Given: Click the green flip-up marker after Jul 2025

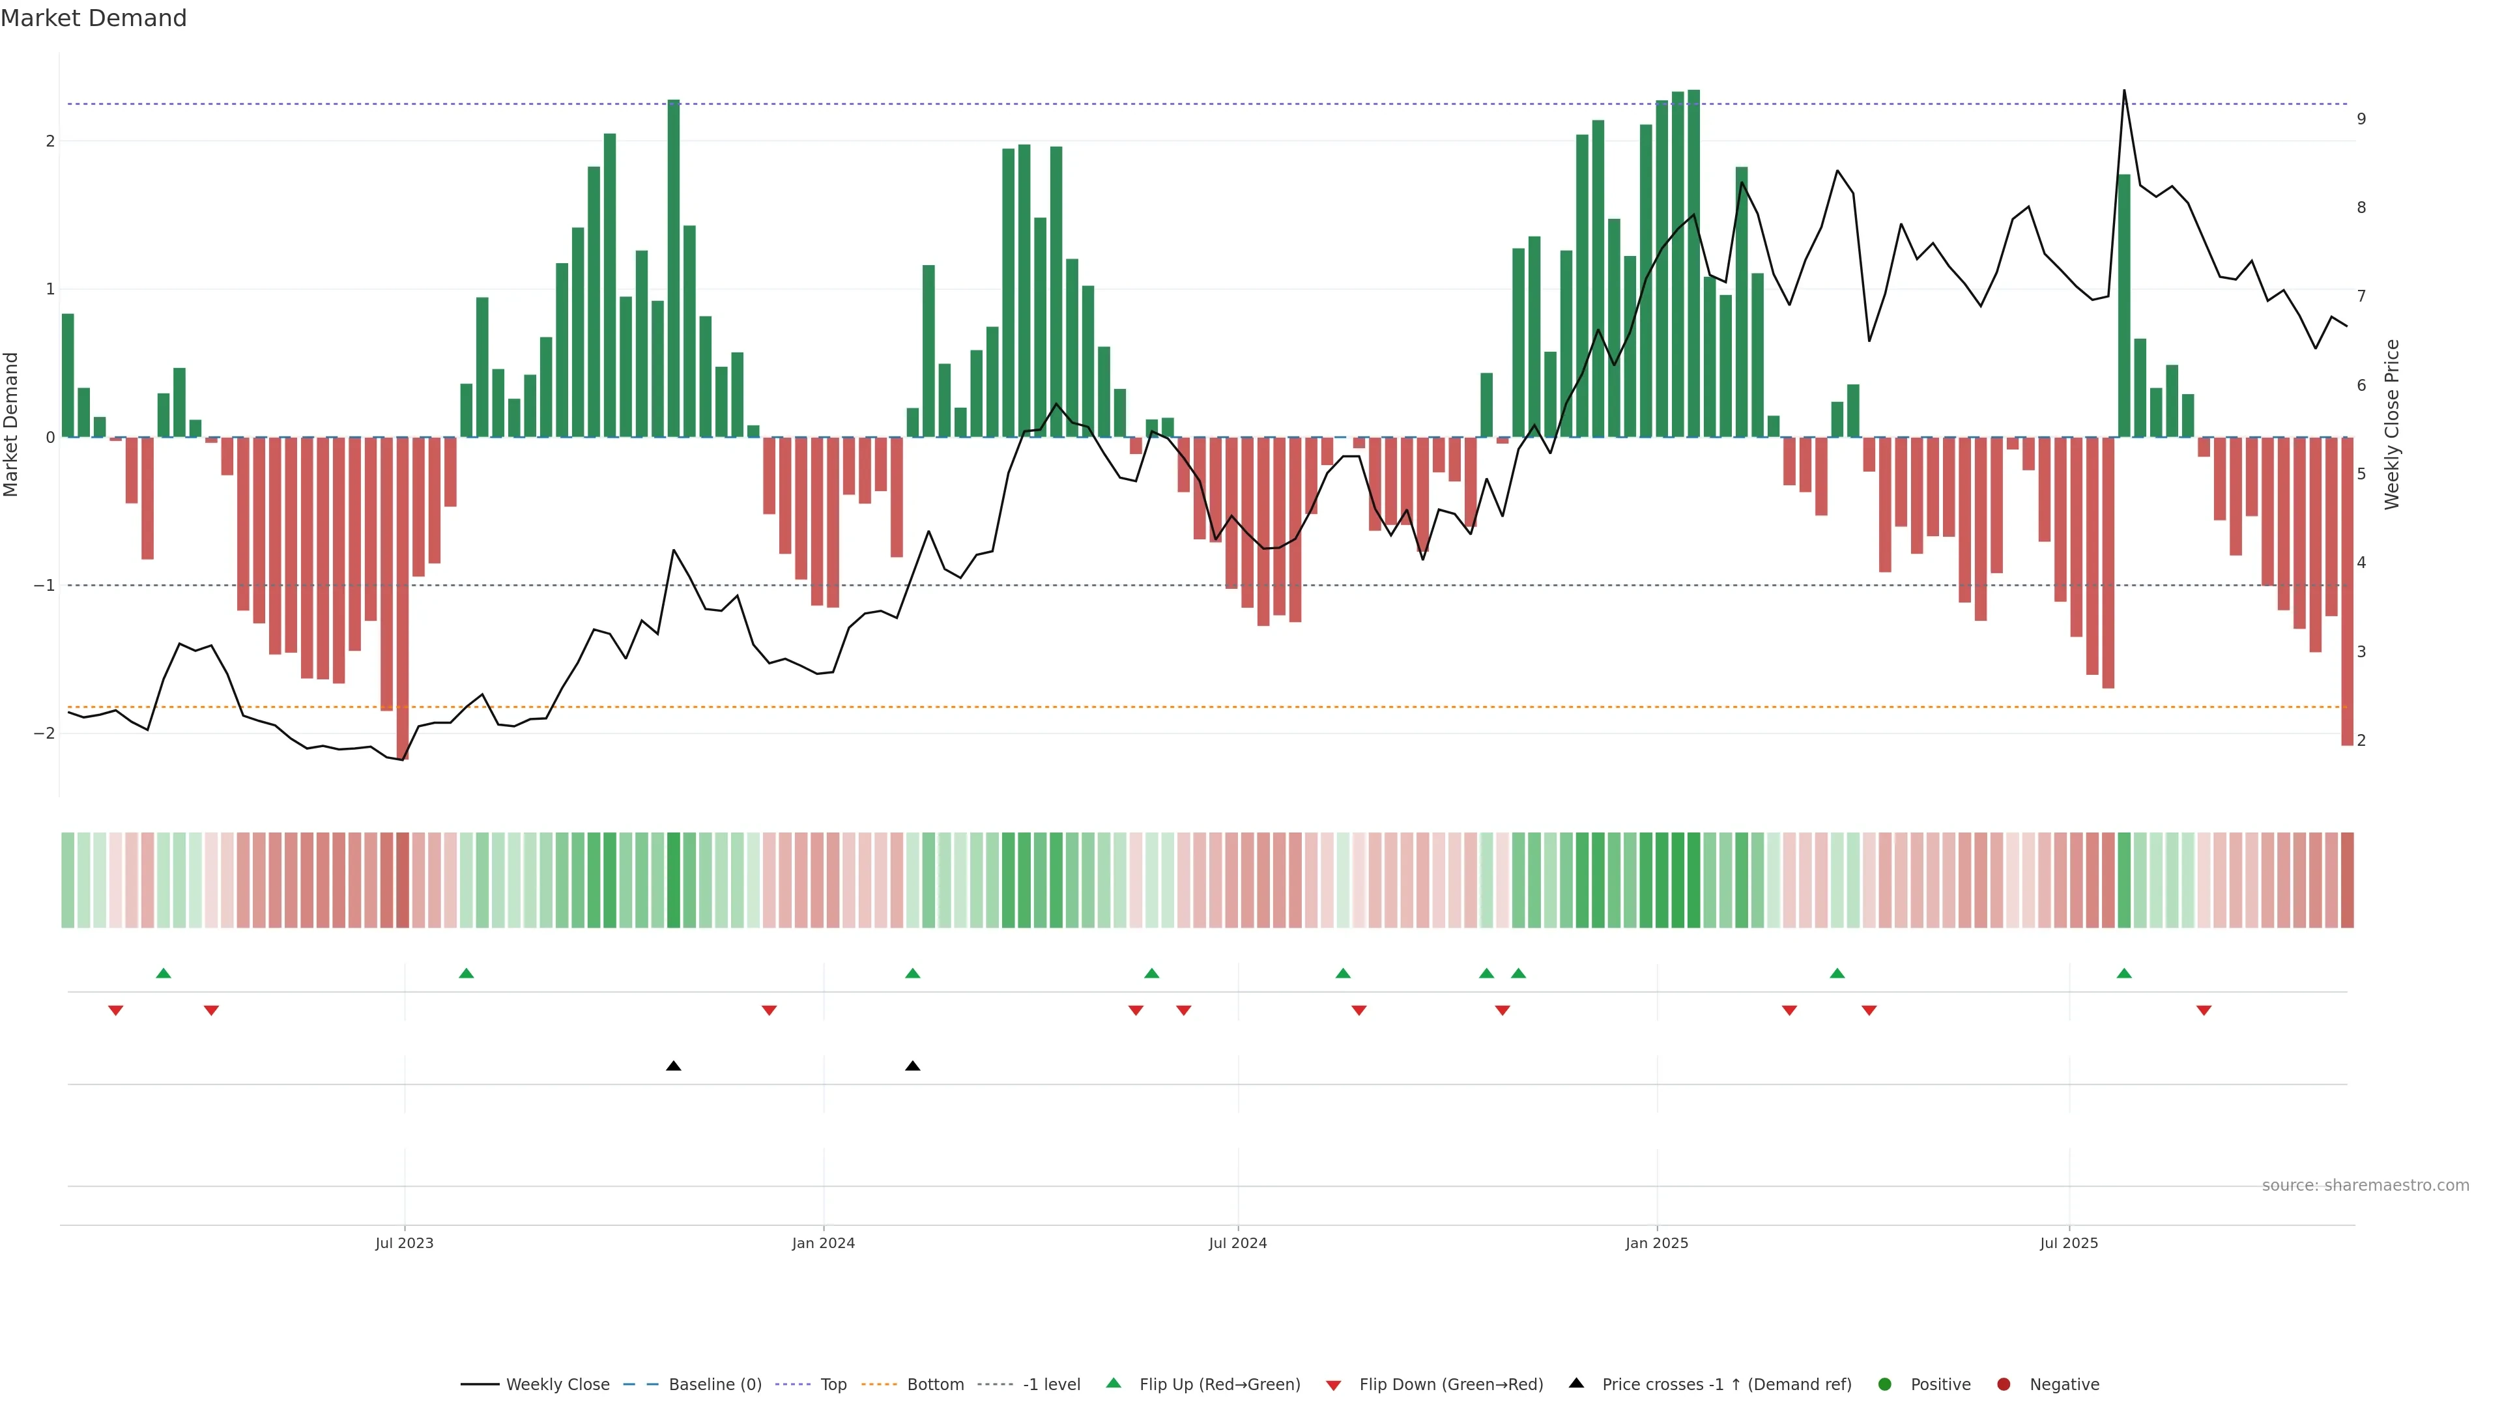Looking at the screenshot, I should [x=2124, y=974].
